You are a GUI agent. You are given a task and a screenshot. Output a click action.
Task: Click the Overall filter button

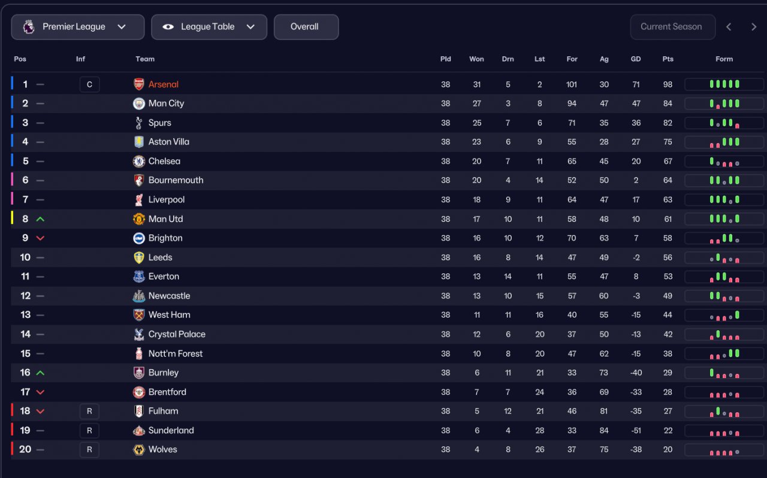(306, 27)
